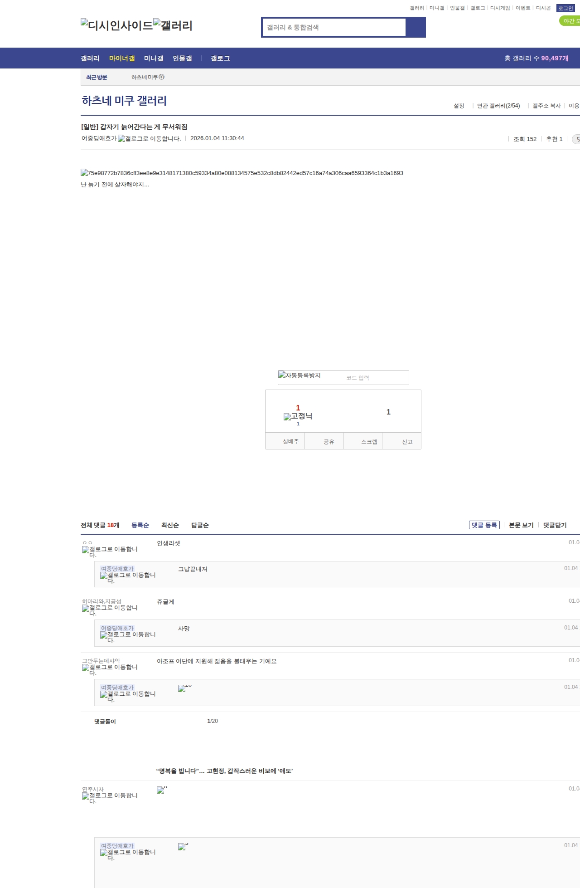Open the 마이너갤 navigation tab
Screen dimensions: 580x888
[x=122, y=59]
